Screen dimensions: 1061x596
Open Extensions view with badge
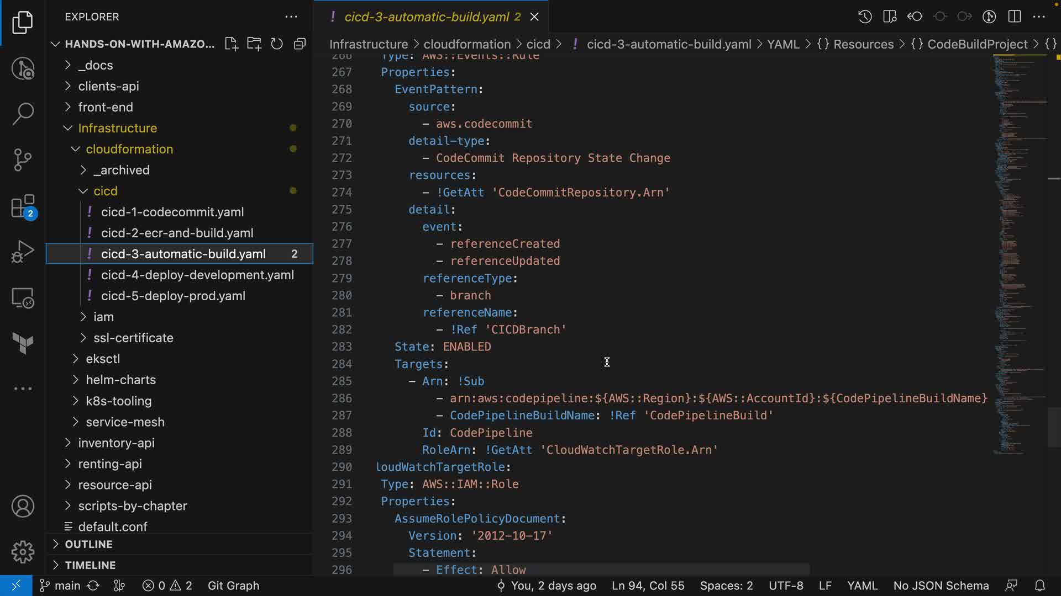point(23,207)
